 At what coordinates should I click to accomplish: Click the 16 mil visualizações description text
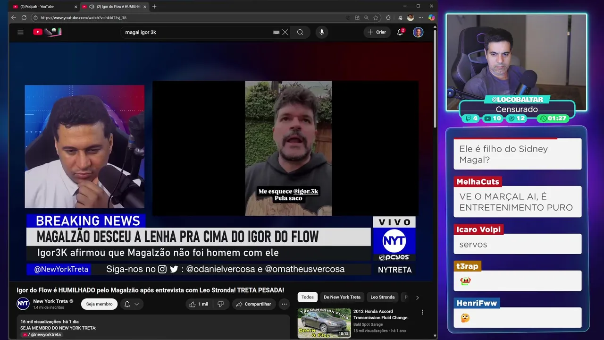pos(50,322)
